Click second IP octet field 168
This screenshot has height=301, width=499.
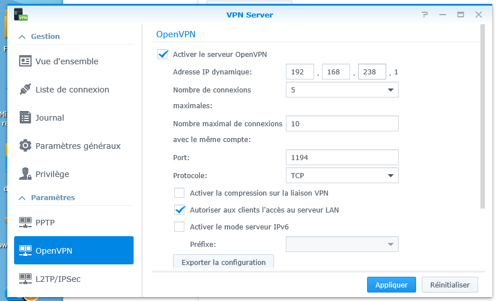[336, 72]
